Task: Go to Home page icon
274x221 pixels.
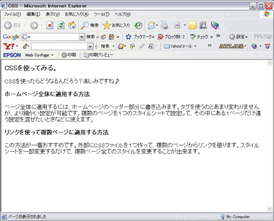Action: pyautogui.click(x=72, y=26)
